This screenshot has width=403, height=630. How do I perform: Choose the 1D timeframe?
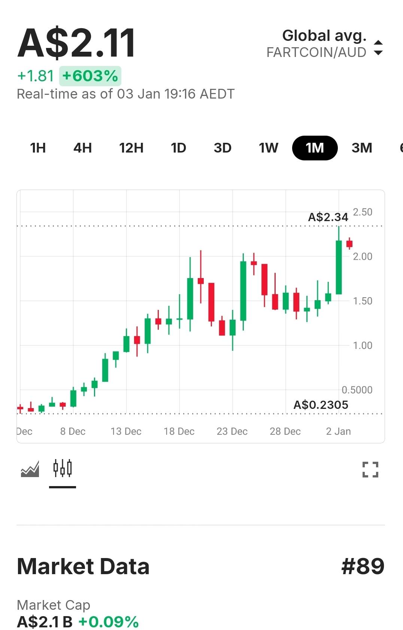pyautogui.click(x=178, y=148)
